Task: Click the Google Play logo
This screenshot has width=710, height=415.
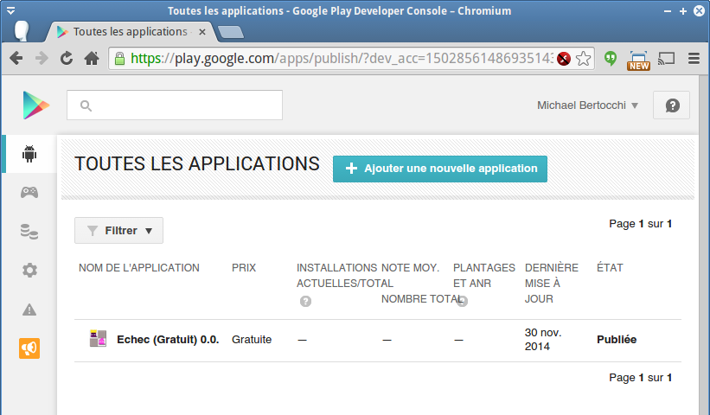Action: point(36,105)
